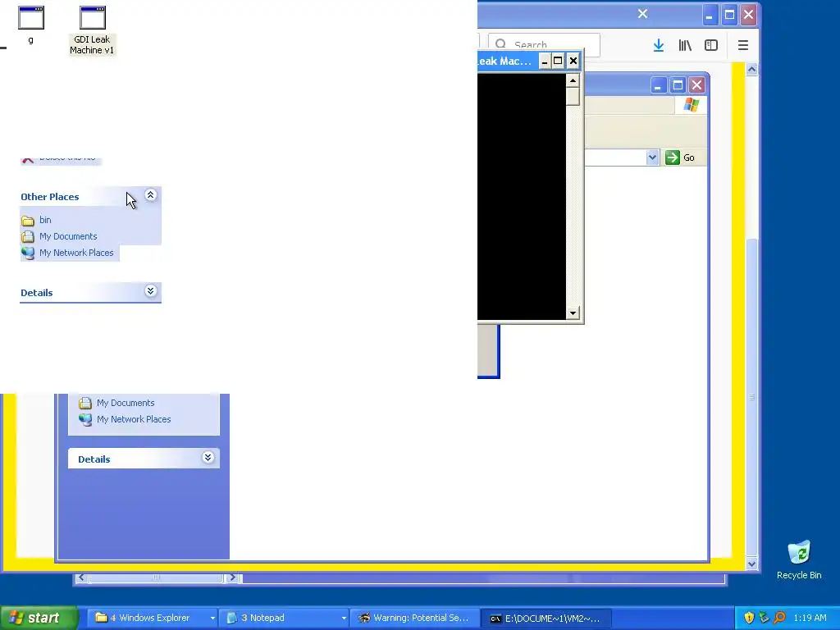Expand the Notepad taskbar group arrow
840x630 pixels.
(344, 619)
